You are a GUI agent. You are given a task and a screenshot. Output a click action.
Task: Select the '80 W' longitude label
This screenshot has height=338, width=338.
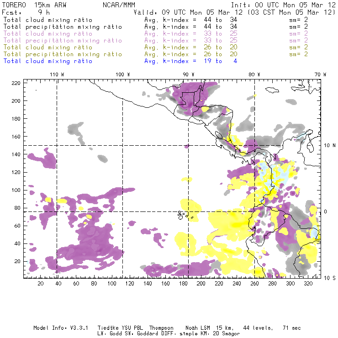(254, 74)
